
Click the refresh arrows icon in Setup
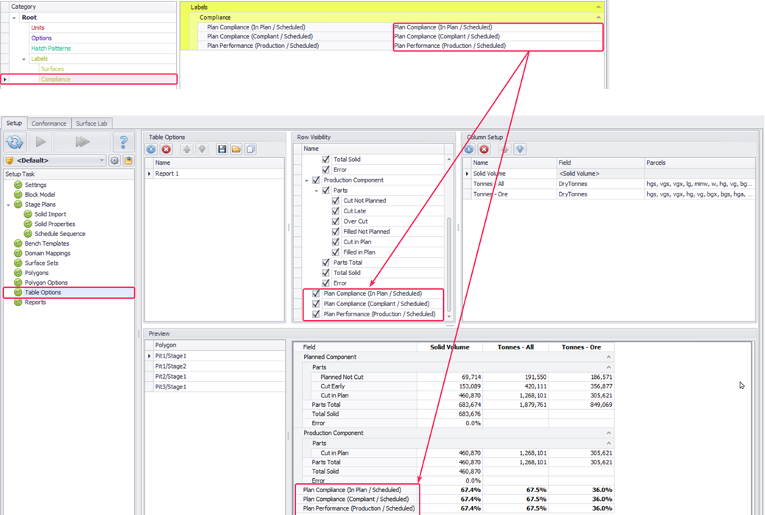click(15, 142)
